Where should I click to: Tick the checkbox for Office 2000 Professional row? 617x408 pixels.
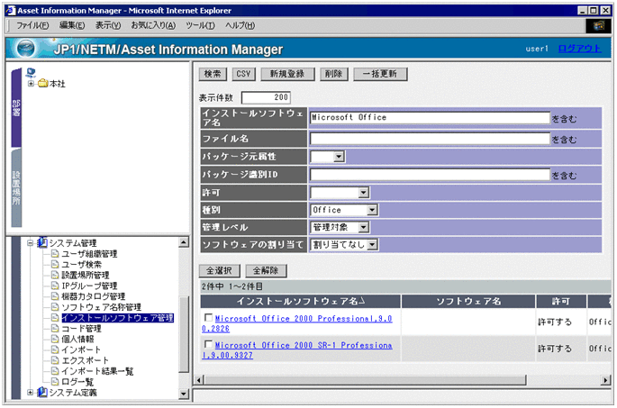tap(209, 317)
